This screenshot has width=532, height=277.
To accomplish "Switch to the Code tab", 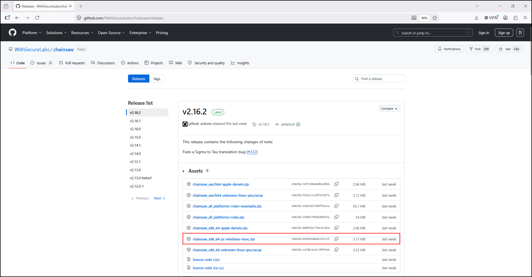I will tap(18, 63).
